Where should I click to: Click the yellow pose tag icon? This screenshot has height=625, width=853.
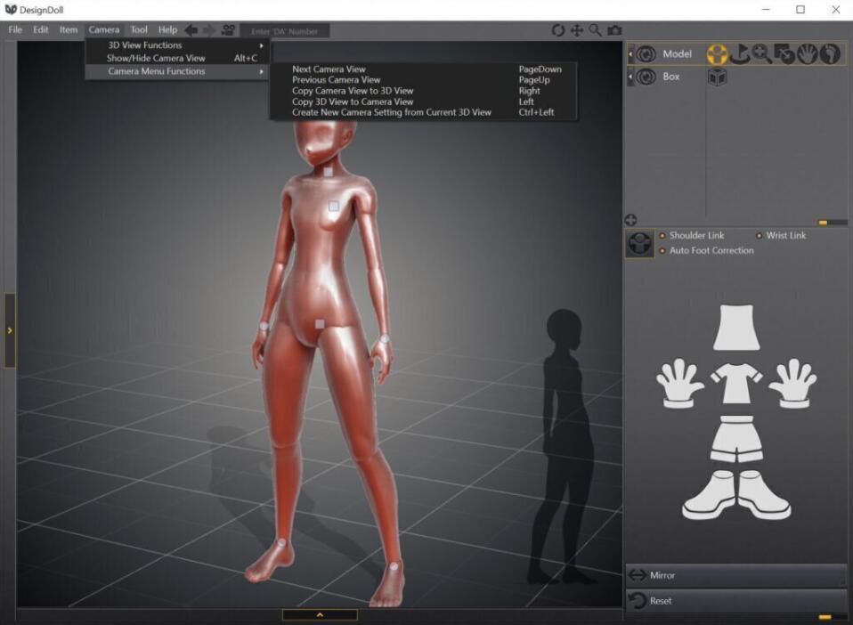(718, 54)
